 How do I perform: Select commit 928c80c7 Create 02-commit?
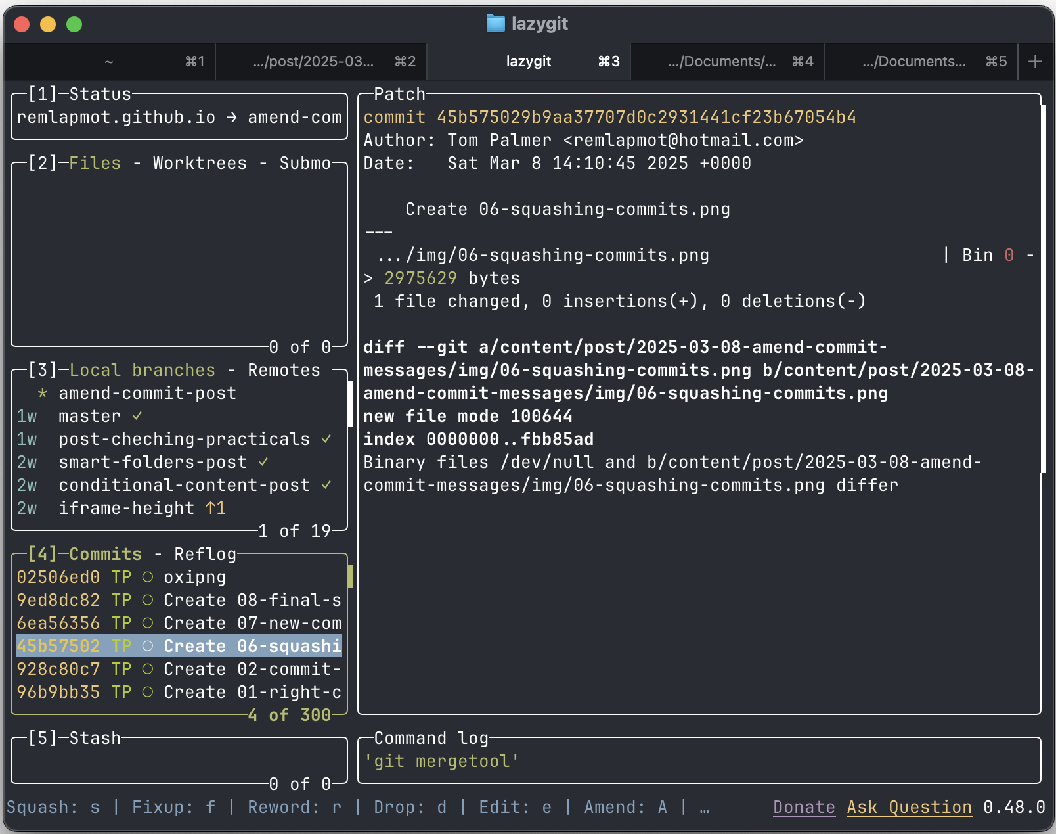[179, 669]
